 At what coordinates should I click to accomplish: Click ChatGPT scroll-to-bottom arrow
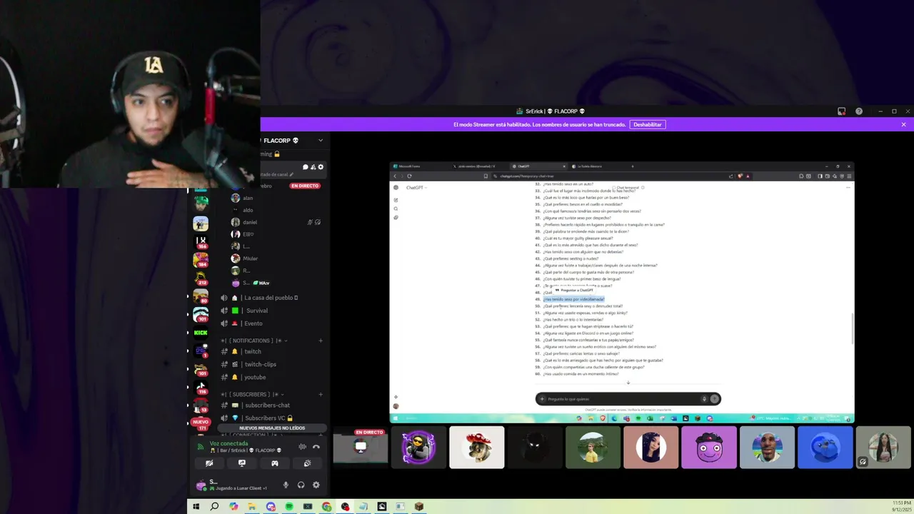[628, 383]
